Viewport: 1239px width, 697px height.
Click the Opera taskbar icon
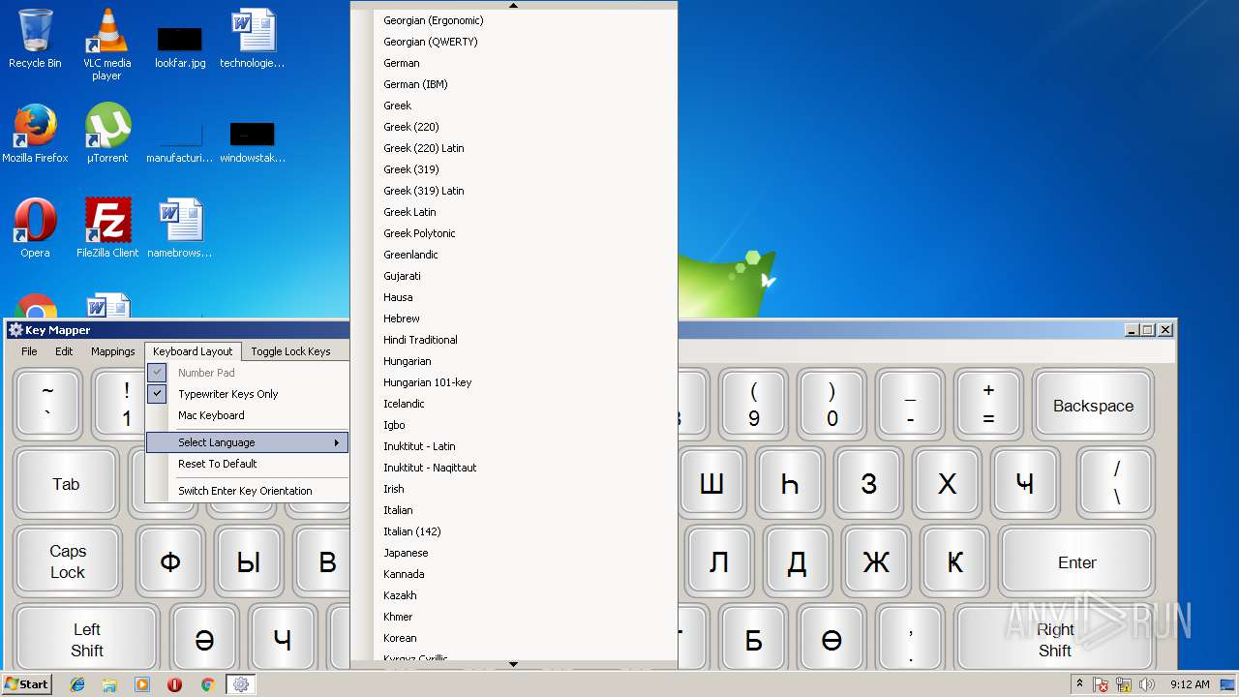click(174, 684)
